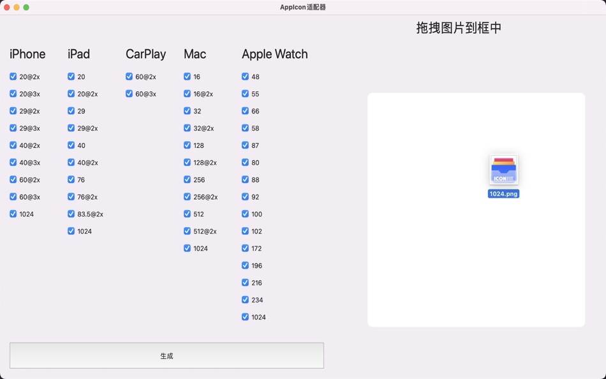The height and width of the screenshot is (379, 606).
Task: Uncheck iPhone 20@2x checkbox
Action: (13, 77)
